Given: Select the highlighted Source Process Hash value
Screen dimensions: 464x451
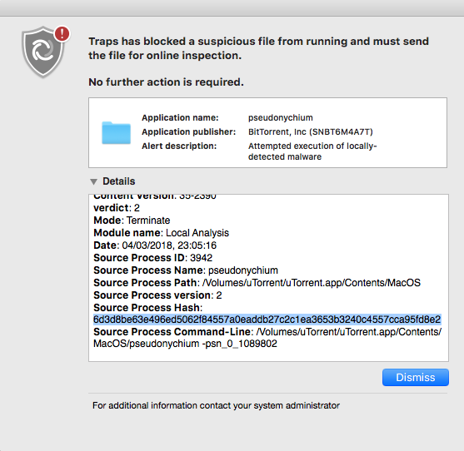Looking at the screenshot, I should [x=267, y=320].
